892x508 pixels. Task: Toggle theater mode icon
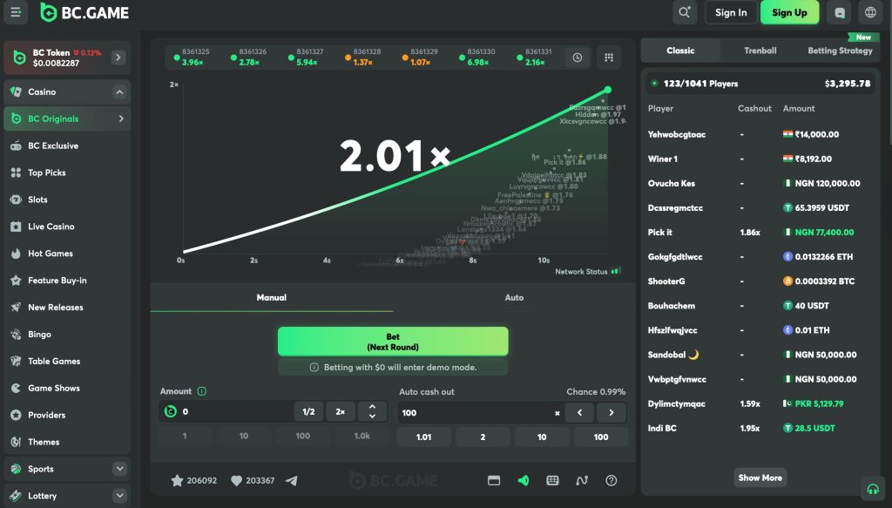494,481
